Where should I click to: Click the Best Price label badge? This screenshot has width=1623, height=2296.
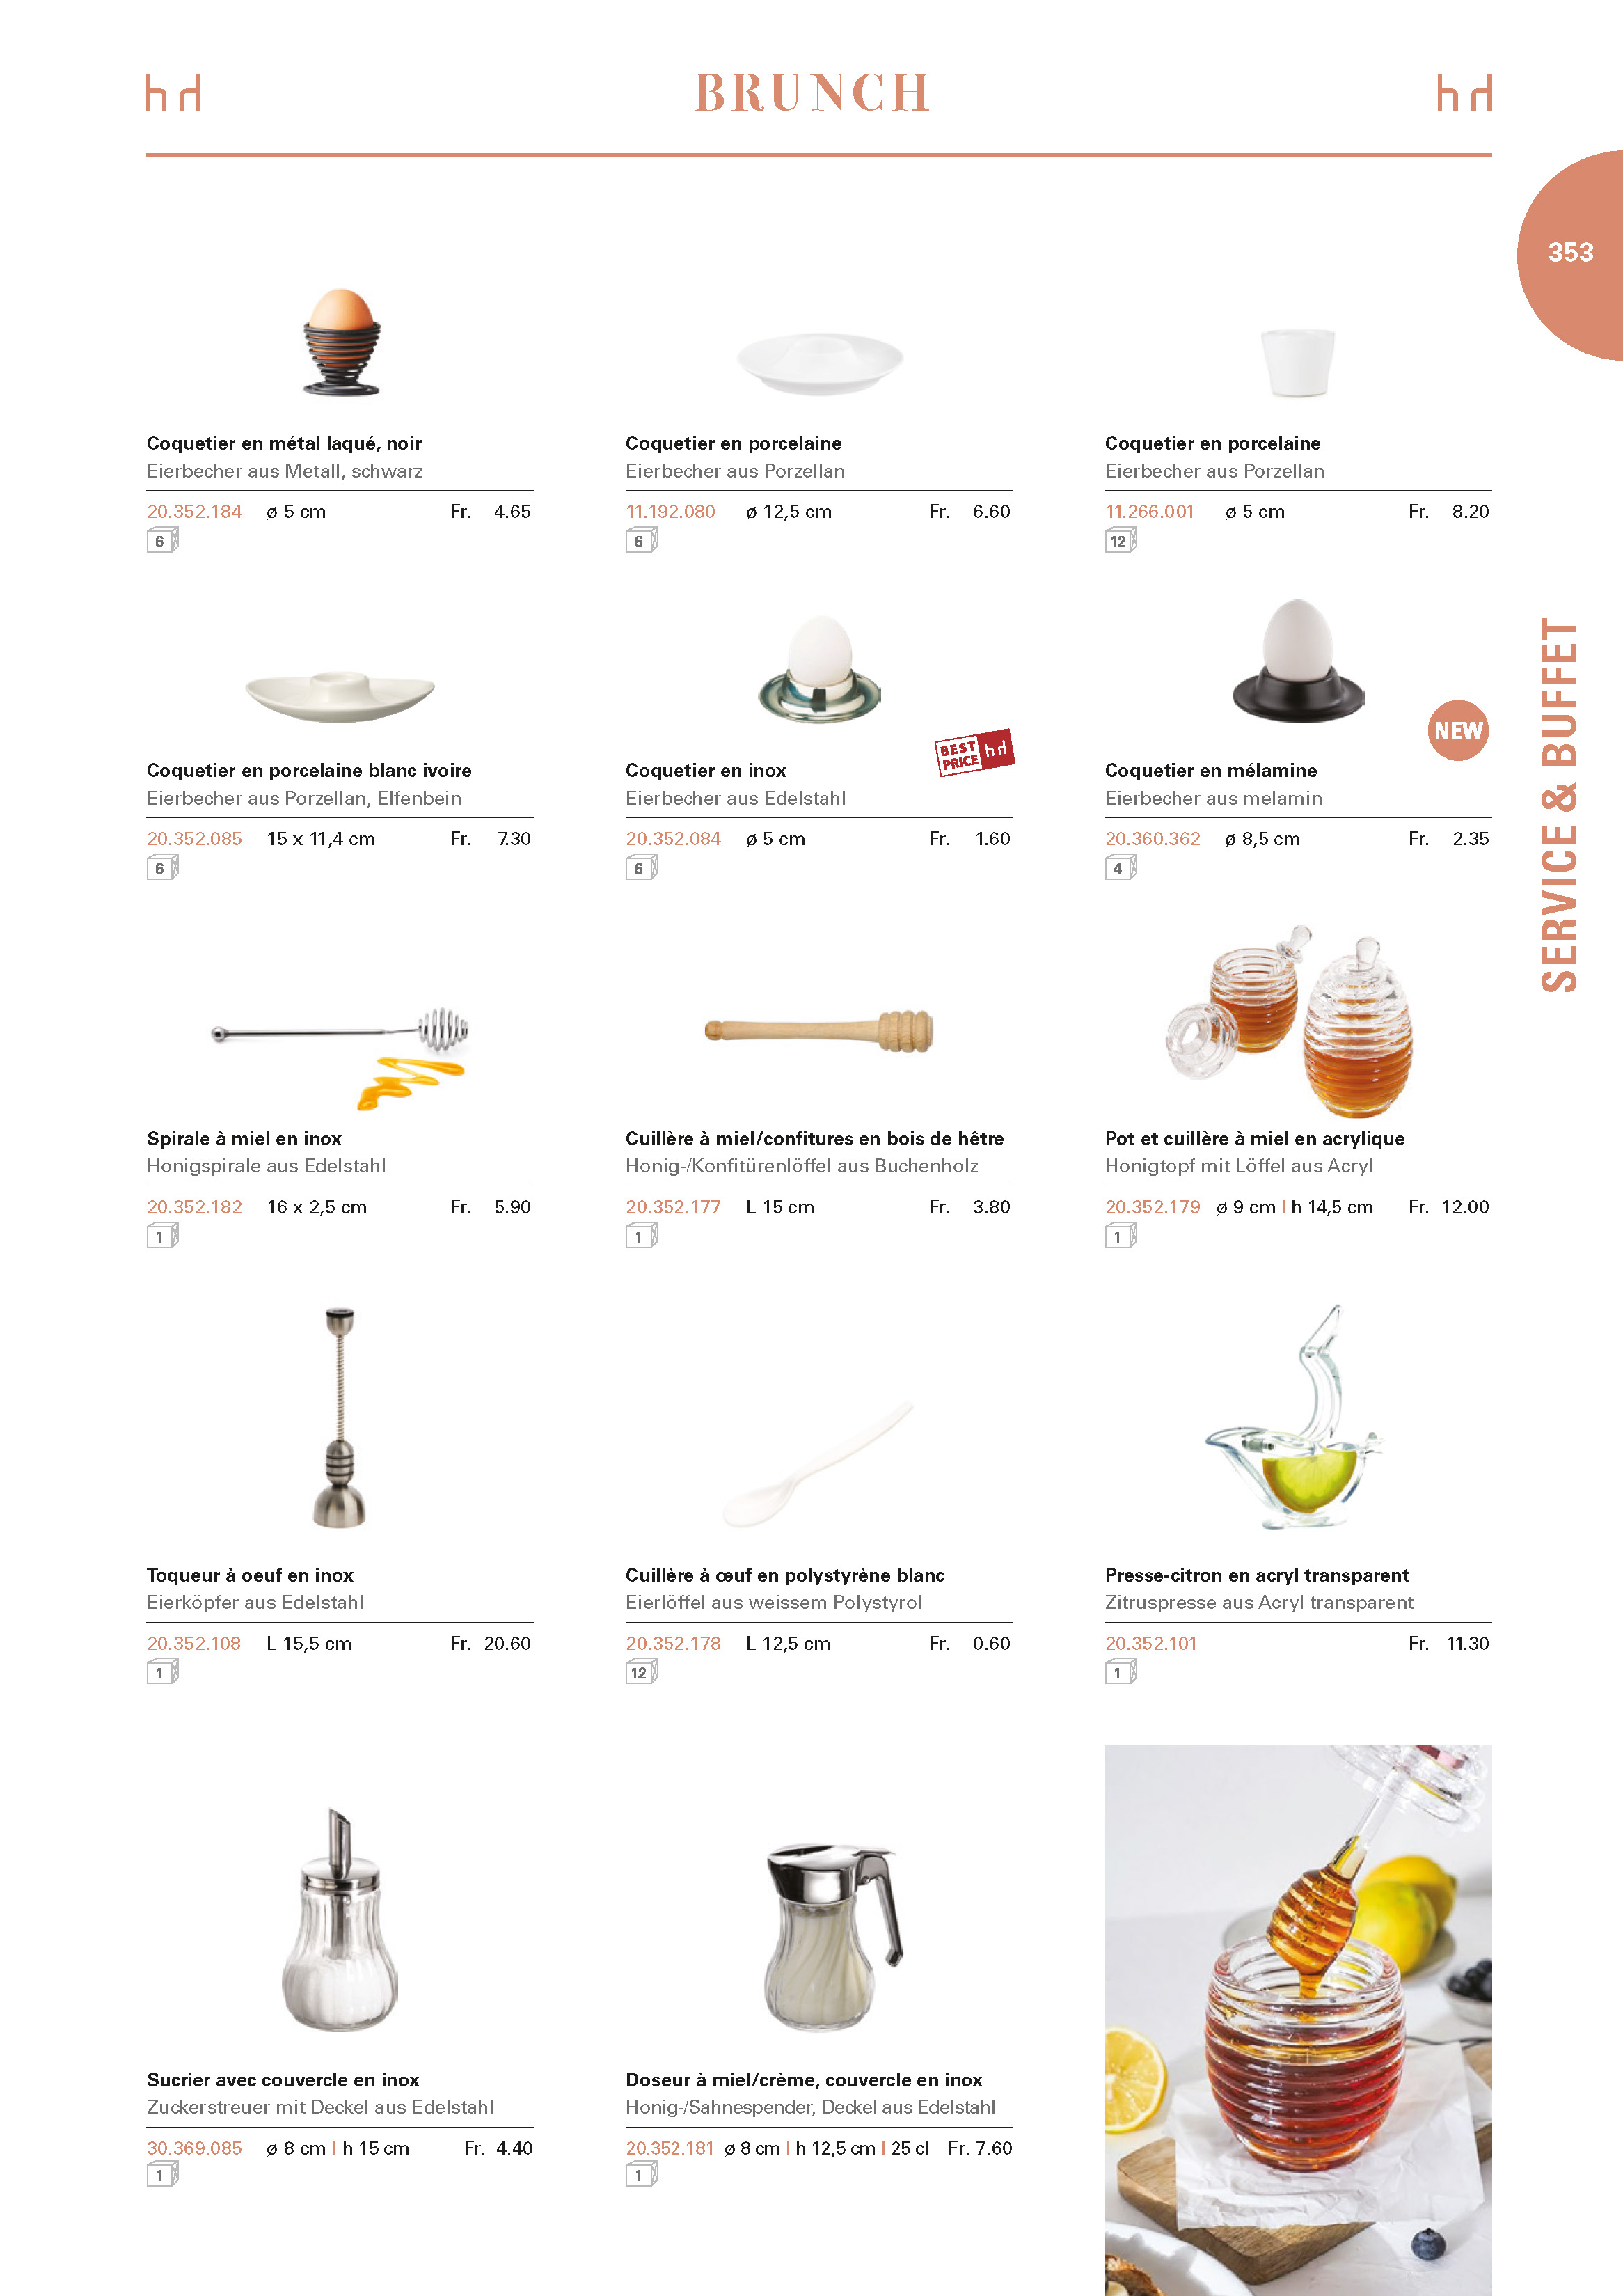[975, 752]
